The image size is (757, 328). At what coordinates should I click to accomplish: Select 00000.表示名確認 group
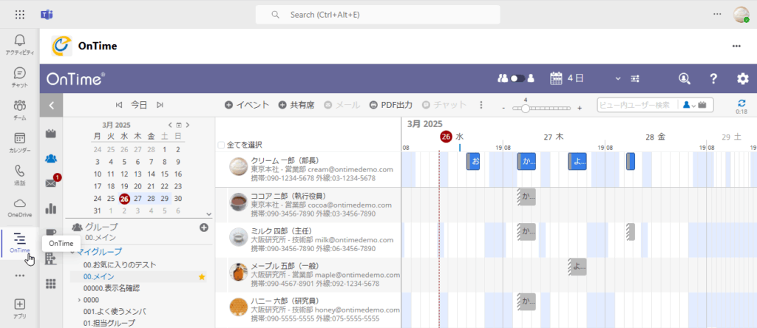pos(112,288)
